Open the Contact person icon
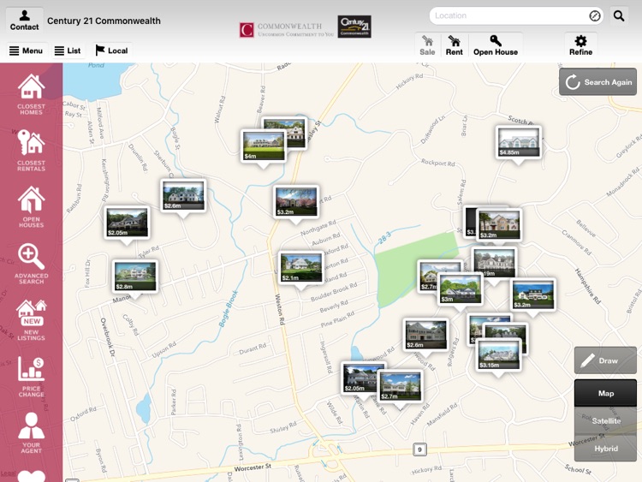The width and height of the screenshot is (642, 482). click(x=24, y=20)
